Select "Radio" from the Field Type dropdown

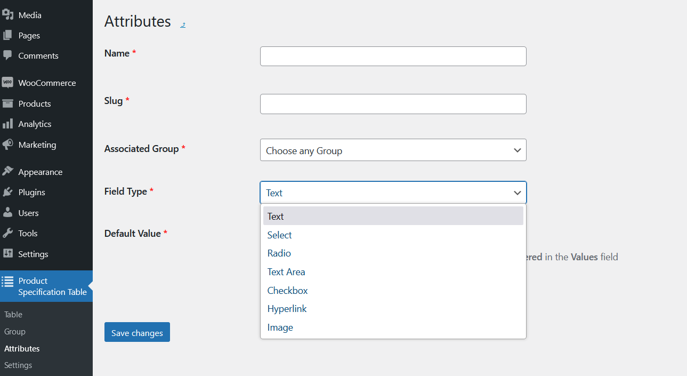[x=279, y=253]
